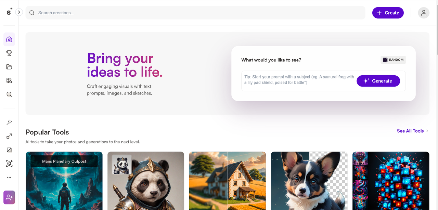Open the panda warrior tool thumbnail
Screen dimensions: 438x210
[x=146, y=181]
